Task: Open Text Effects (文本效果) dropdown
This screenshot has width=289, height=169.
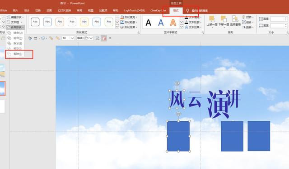Action: [193, 27]
